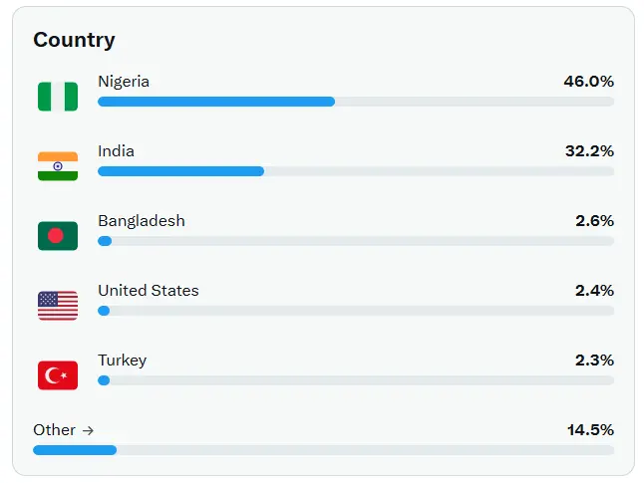Select the Nigeria country label
The height and width of the screenshot is (483, 644).
pos(124,82)
